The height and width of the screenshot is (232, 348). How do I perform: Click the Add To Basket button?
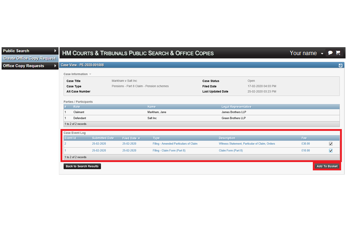[x=327, y=166]
